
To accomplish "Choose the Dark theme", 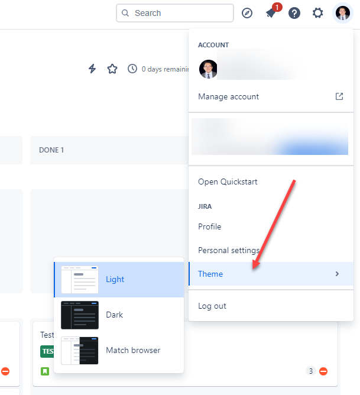I will [x=119, y=315].
